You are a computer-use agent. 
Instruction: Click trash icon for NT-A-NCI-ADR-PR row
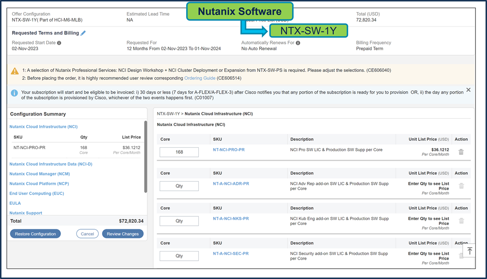(461, 186)
